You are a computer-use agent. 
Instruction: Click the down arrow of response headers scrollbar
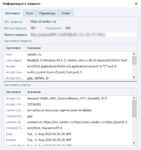[134, 143]
